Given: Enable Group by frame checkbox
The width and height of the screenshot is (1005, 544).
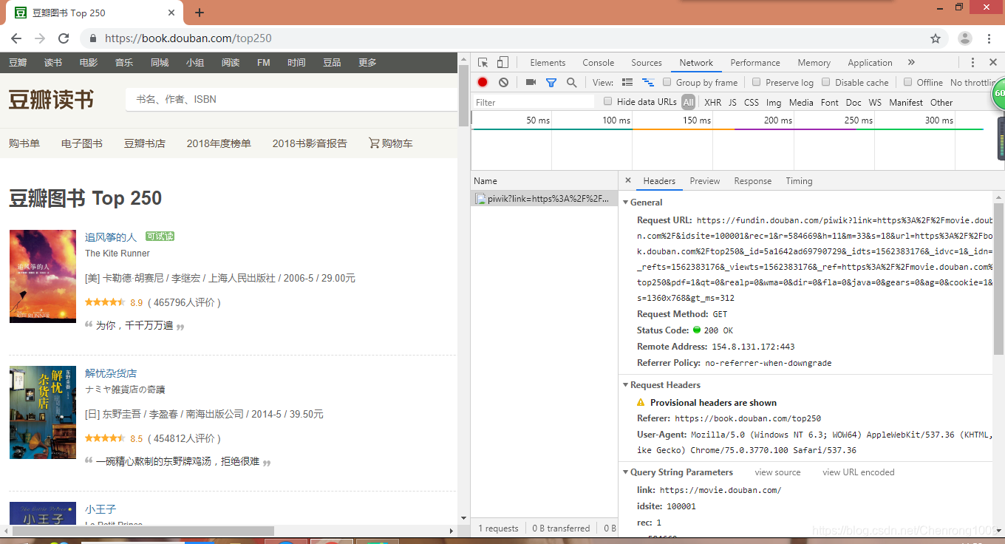Looking at the screenshot, I should click(x=667, y=82).
